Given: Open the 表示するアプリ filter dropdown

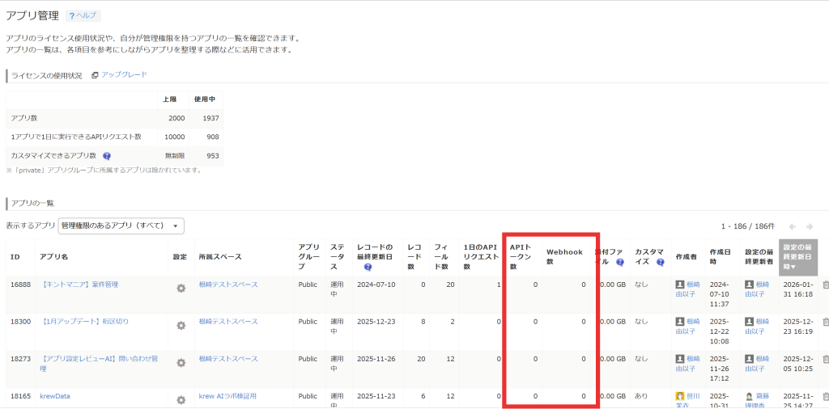Looking at the screenshot, I should pos(121,226).
